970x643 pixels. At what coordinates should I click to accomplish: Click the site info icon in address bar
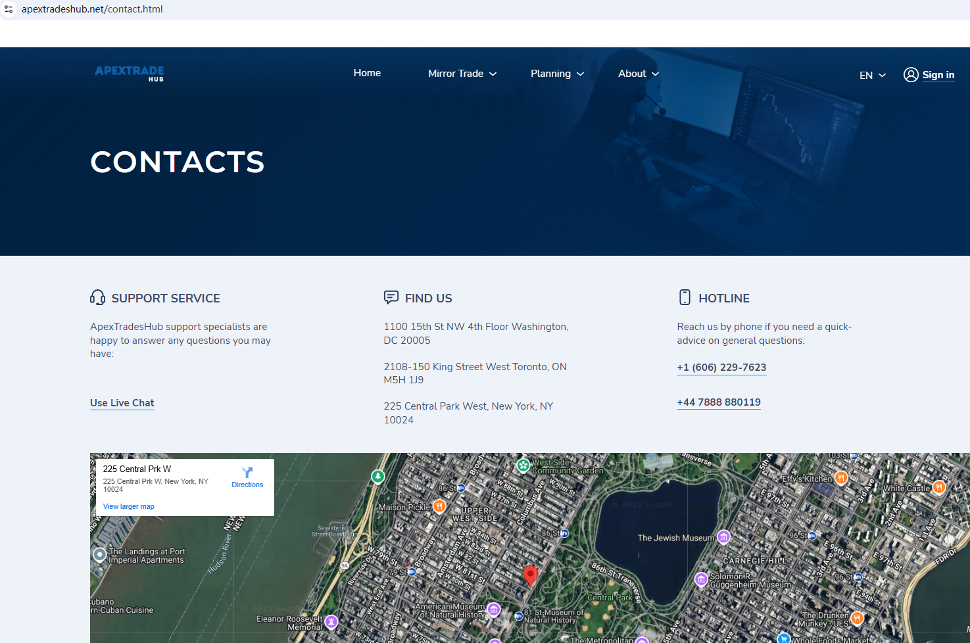[x=9, y=9]
